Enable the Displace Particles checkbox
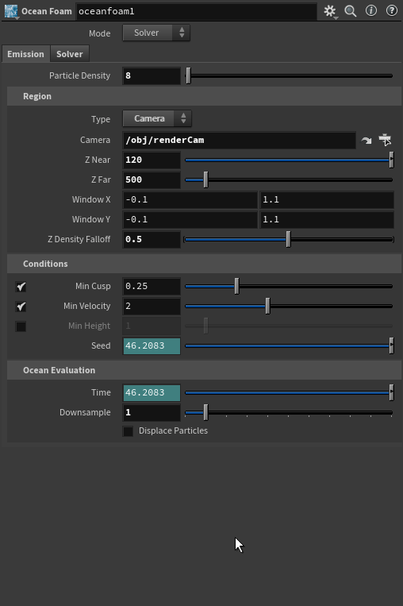This screenshot has height=606, width=403. click(x=128, y=431)
